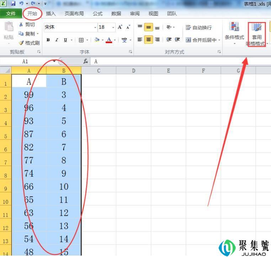Click the increase indent icon
The height and width of the screenshot is (257, 271).
click(177, 40)
